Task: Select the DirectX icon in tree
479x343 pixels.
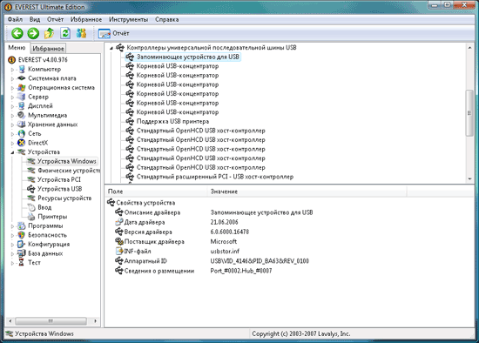Action: tap(21, 143)
